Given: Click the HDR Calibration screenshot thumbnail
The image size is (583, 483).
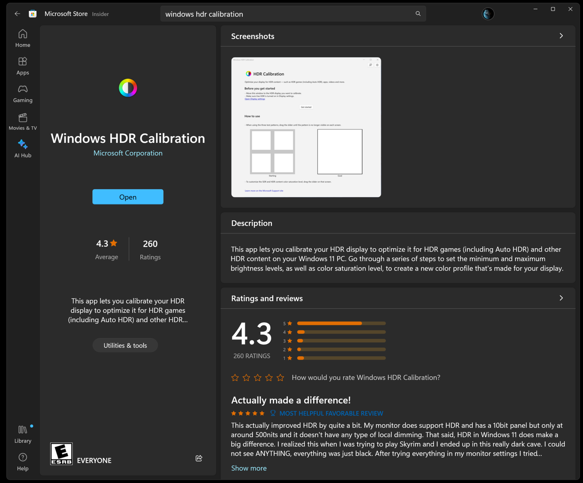Looking at the screenshot, I should tap(306, 127).
